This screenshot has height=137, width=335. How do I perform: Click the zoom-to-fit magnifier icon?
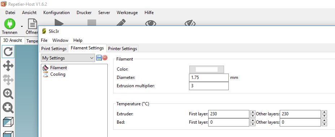coord(8,108)
